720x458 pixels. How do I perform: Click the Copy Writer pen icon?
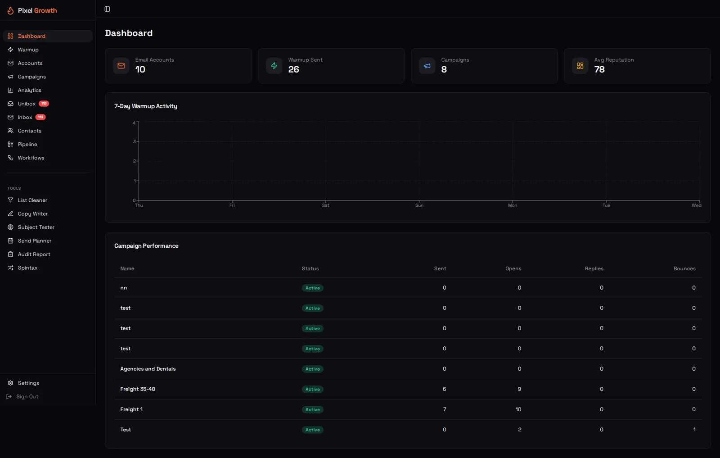[10, 213]
